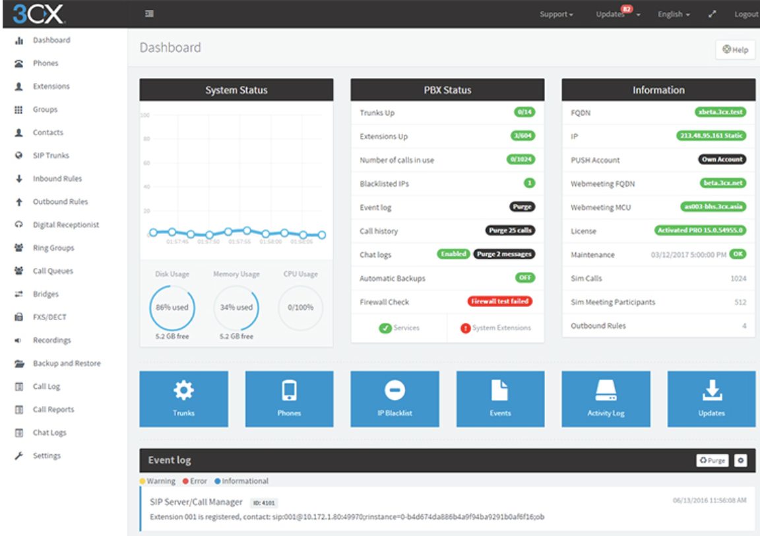Click the Purge 2 messages badge

point(504,253)
